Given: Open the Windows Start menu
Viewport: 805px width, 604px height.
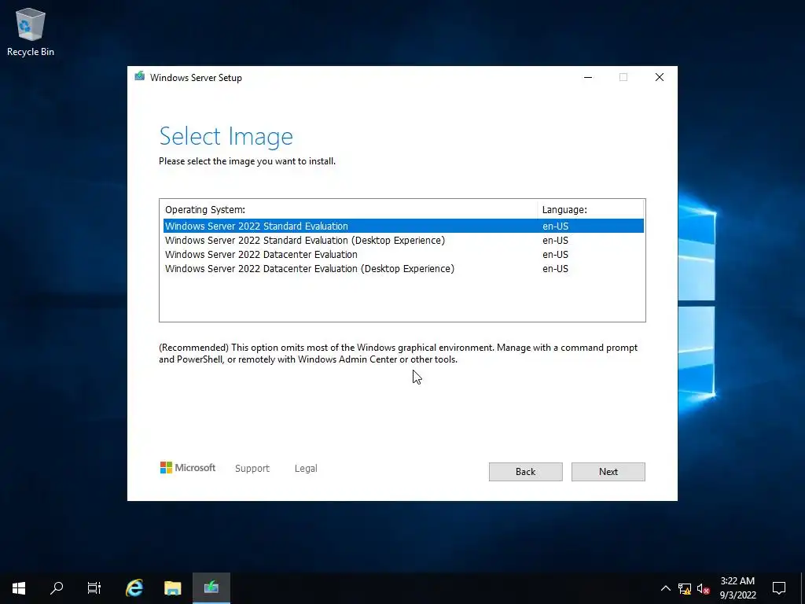Looking at the screenshot, I should (x=19, y=588).
